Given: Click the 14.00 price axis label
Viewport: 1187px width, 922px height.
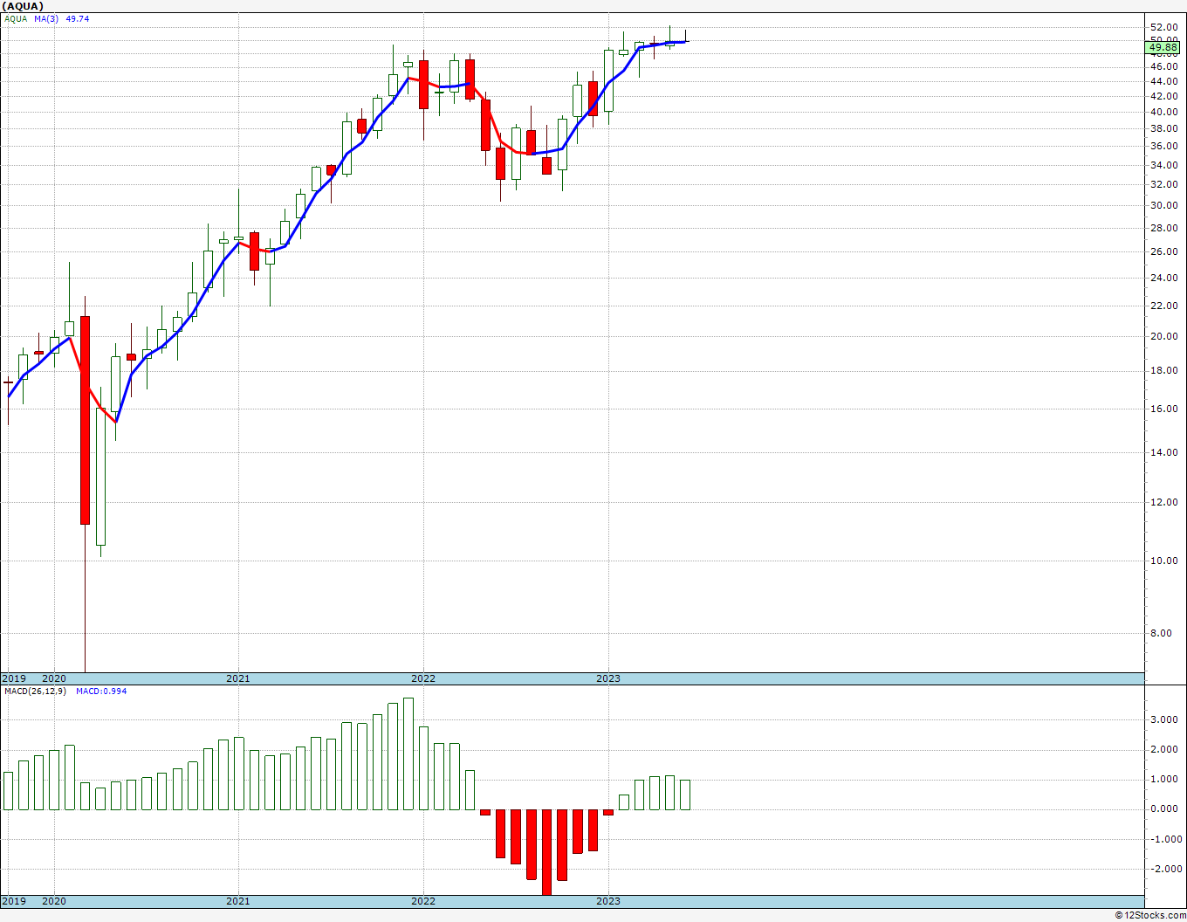Looking at the screenshot, I should point(1163,452).
